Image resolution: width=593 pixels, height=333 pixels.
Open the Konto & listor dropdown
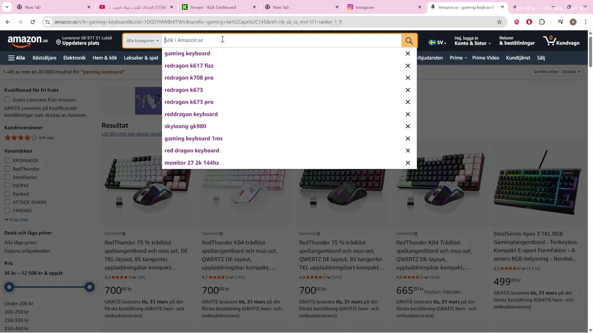pos(473,41)
